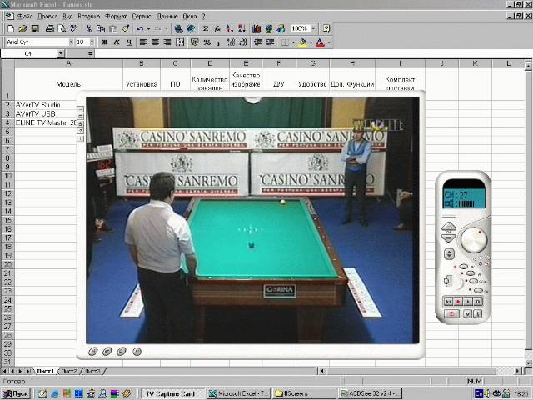
Task: Click the channel up button on the remote
Action: point(449,227)
